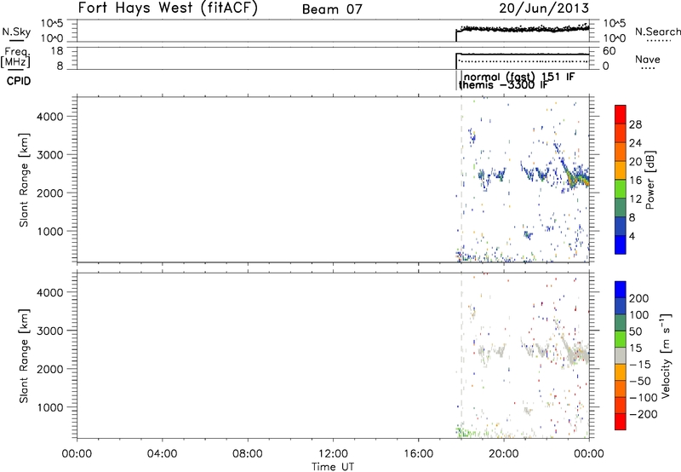Click the '20:00' time tick label

(503, 454)
